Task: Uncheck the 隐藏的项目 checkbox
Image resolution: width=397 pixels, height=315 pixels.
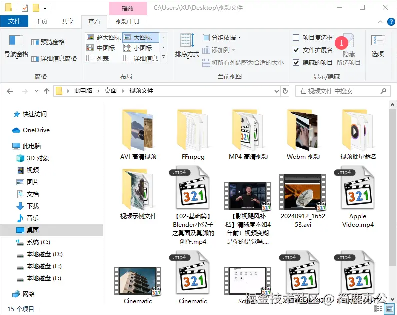Action: (x=296, y=62)
